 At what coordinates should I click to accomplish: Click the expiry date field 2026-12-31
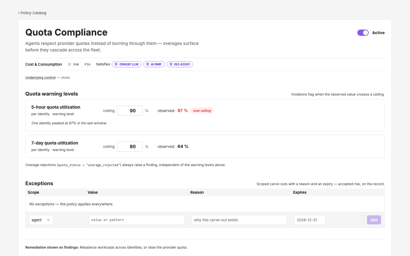pyautogui.click(x=310, y=220)
